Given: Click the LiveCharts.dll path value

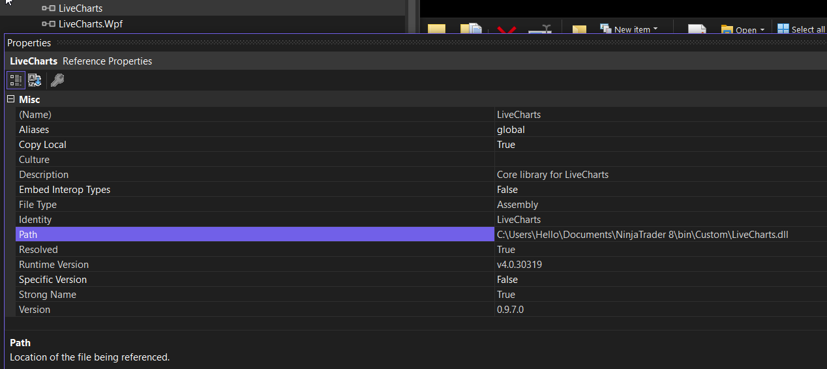Looking at the screenshot, I should [642, 235].
